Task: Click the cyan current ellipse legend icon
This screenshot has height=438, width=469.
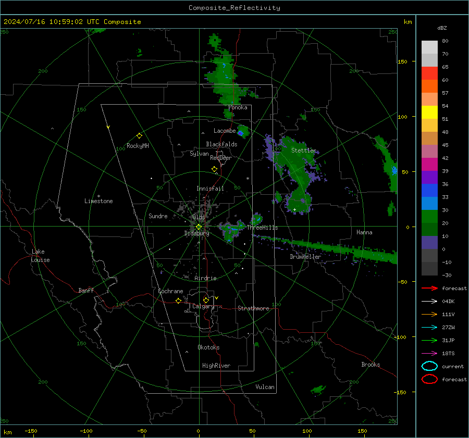Action: [429, 366]
